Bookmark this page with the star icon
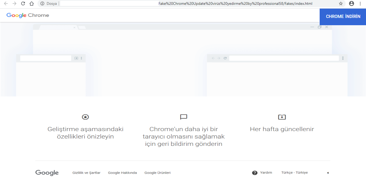The width and height of the screenshot is (366, 182). pos(341,3)
